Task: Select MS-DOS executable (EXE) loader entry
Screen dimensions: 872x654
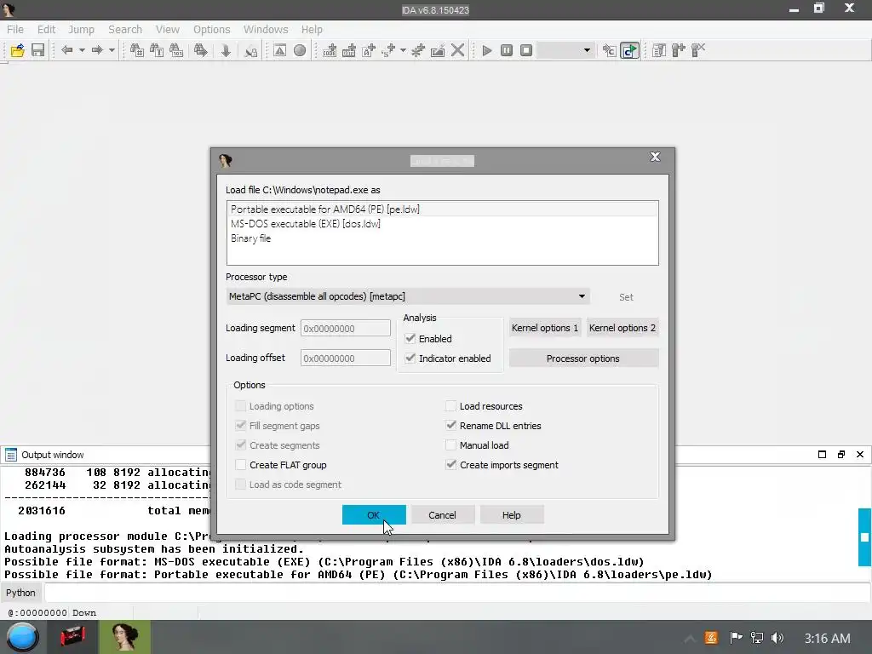Action: point(443,224)
